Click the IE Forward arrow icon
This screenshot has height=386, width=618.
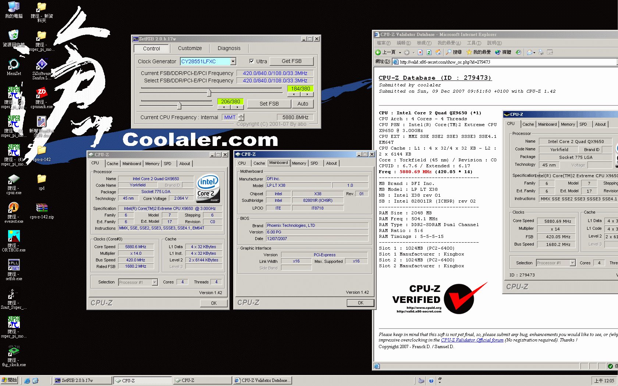(406, 52)
